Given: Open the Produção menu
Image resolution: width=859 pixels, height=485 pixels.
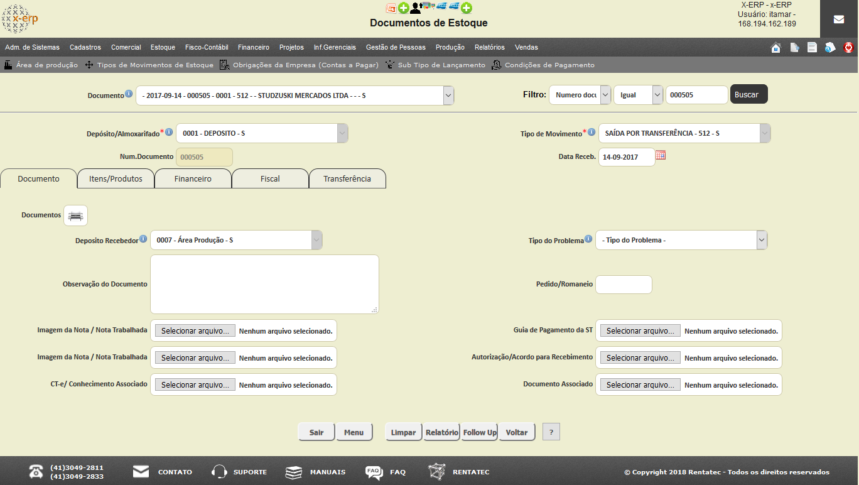Looking at the screenshot, I should [450, 47].
